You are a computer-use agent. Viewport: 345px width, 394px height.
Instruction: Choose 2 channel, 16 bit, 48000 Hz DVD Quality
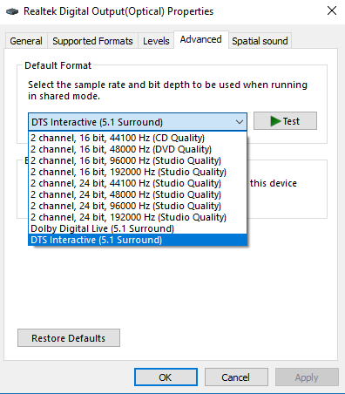[x=138, y=149]
